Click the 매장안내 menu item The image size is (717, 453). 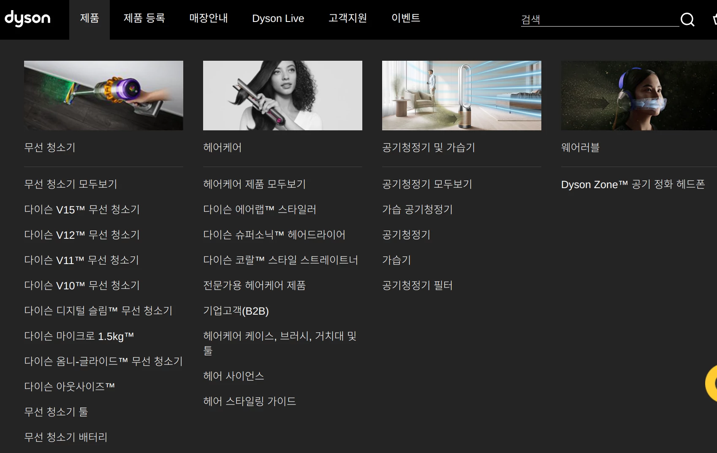coord(208,19)
